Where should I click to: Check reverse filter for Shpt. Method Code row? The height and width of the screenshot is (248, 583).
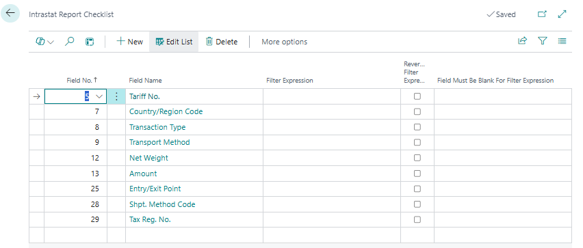click(x=417, y=204)
